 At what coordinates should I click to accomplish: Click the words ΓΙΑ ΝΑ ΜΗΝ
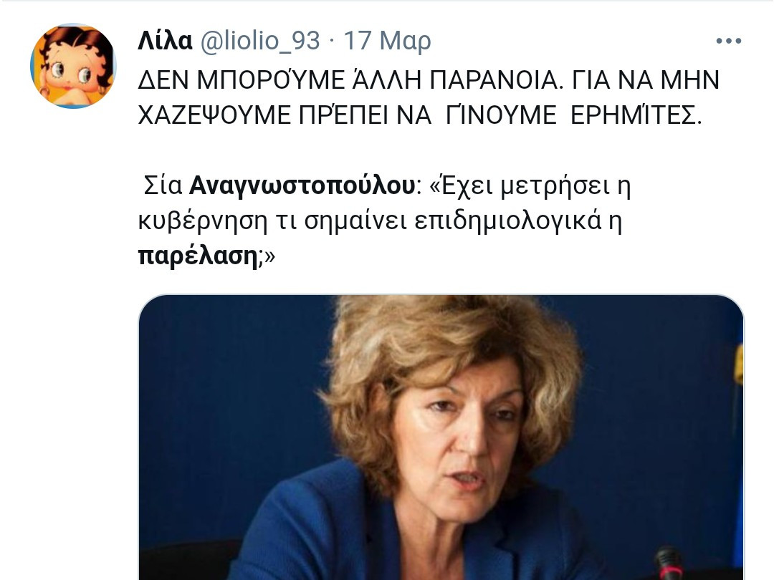[x=646, y=80]
